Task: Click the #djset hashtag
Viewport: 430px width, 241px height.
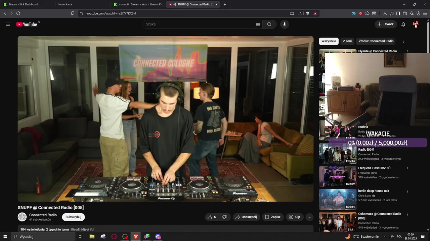Action: [85, 229]
